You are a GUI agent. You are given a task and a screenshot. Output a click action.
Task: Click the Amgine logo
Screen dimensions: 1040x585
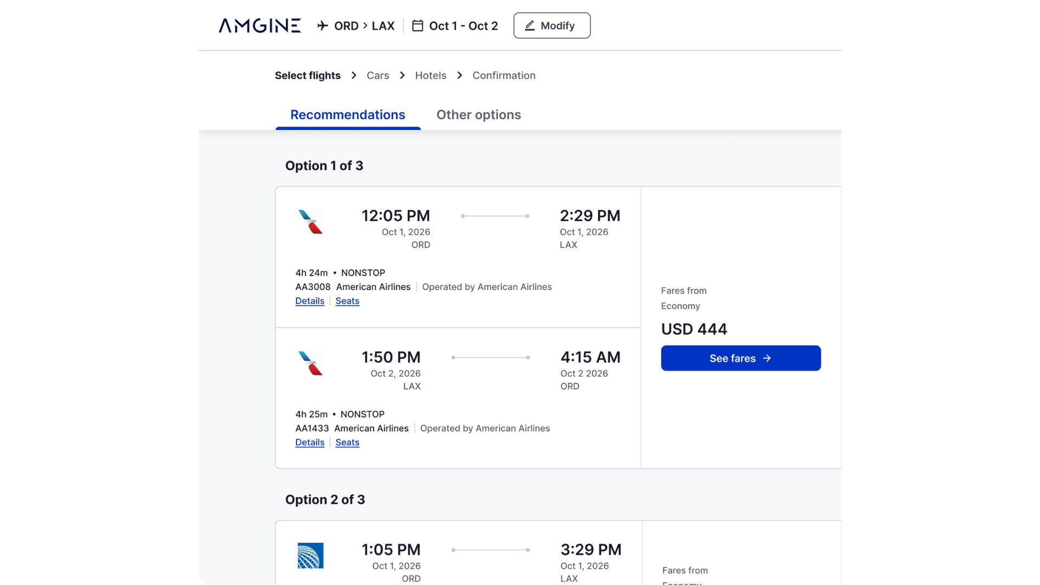[x=259, y=25]
